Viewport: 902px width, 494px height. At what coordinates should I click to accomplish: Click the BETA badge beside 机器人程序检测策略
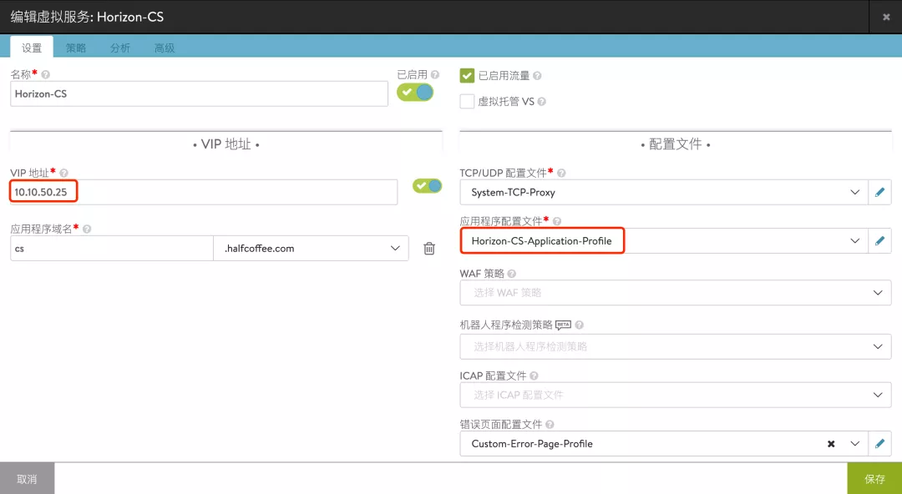[x=563, y=325]
